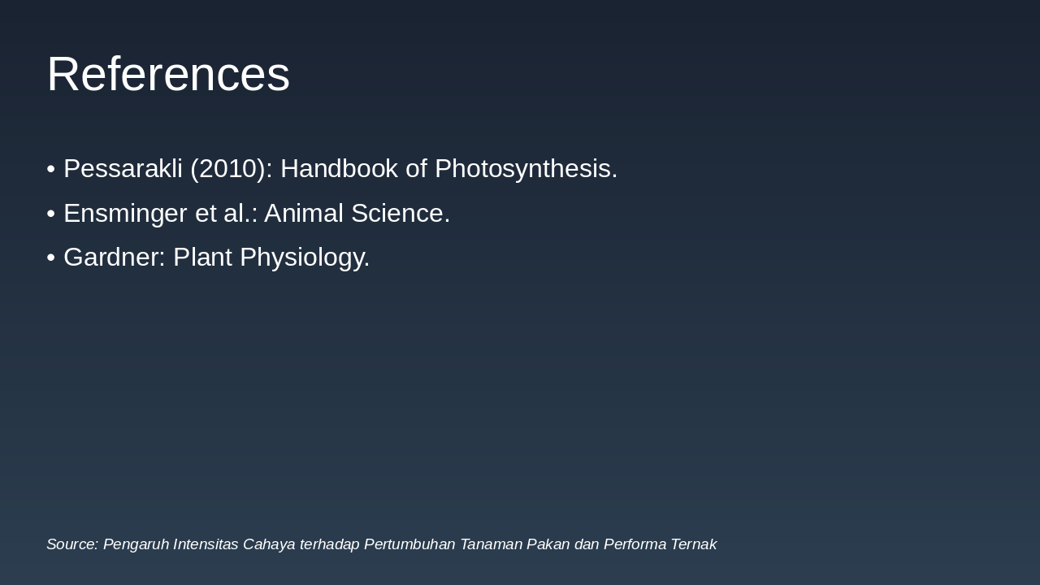Viewport: 1040px width, 585px height.
Task: Click the word Photosynthesis in first reference
Action: click(x=526, y=169)
